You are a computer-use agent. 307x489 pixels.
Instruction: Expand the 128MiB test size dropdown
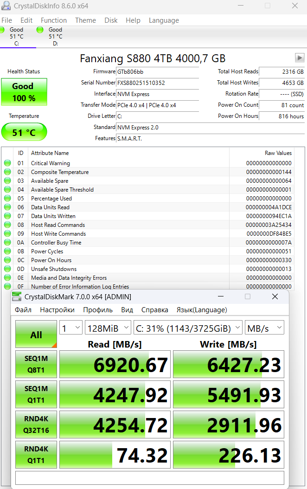pyautogui.click(x=108, y=328)
